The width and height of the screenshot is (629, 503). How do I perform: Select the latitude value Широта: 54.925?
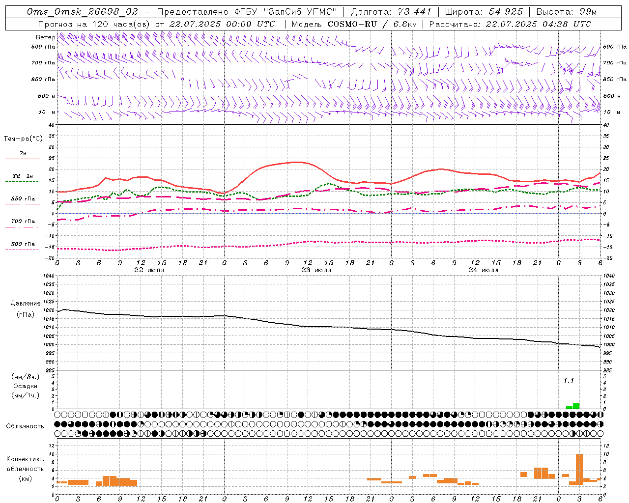pos(484,12)
